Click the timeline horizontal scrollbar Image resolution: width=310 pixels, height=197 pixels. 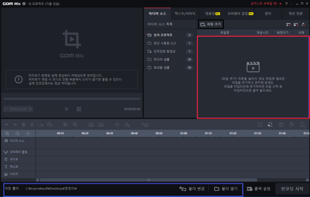click(148, 180)
